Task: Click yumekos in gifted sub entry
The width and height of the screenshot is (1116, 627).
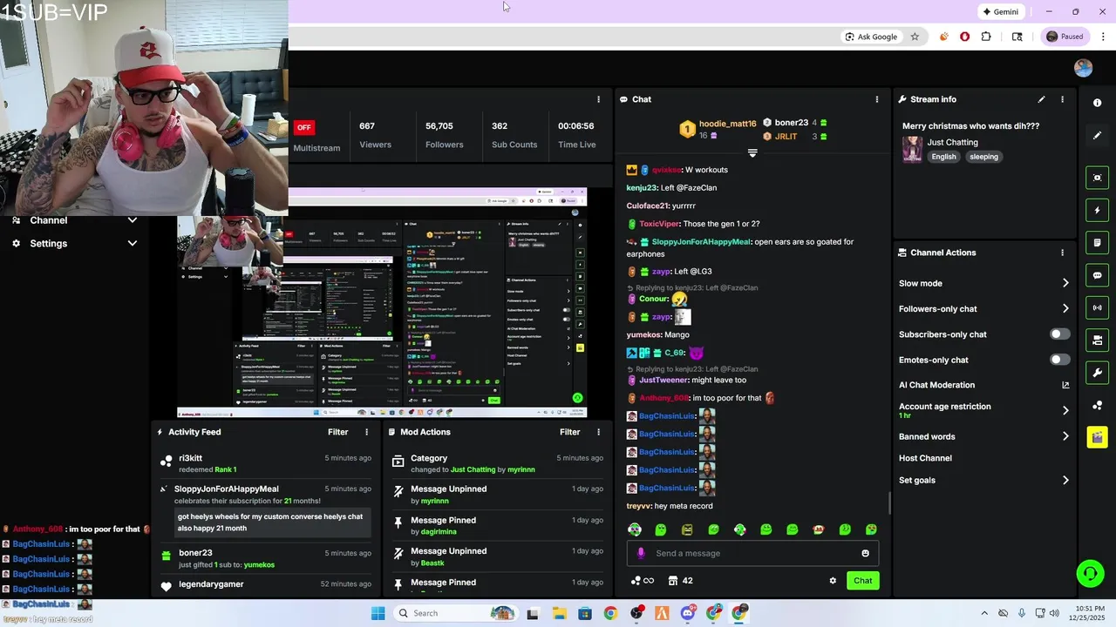Action: (x=259, y=564)
